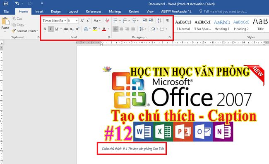Click the Times New Roman font name box
The height and width of the screenshot is (164, 269).
click(x=53, y=21)
